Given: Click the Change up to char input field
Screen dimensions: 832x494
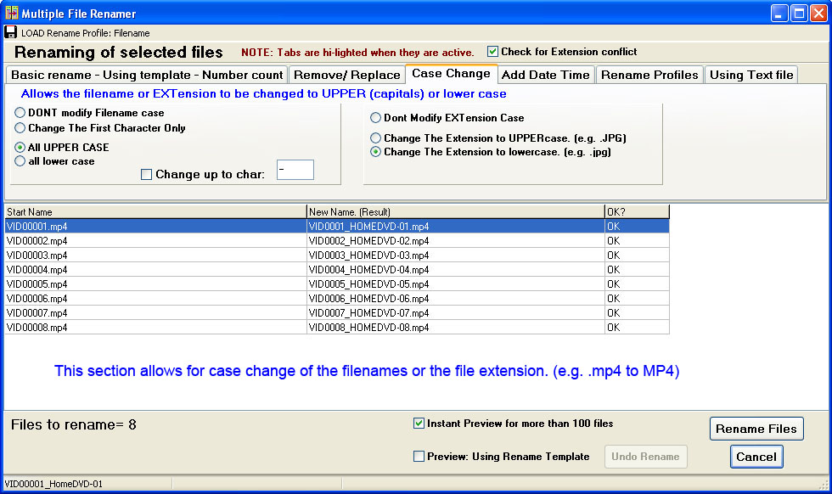Looking at the screenshot, I should coord(295,170).
